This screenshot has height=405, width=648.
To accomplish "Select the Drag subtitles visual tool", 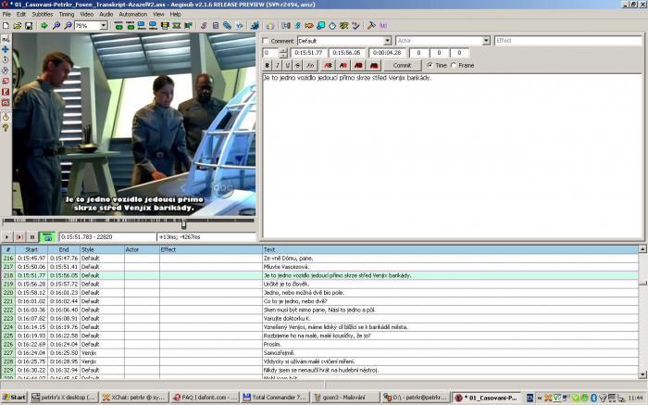I will click(x=6, y=49).
